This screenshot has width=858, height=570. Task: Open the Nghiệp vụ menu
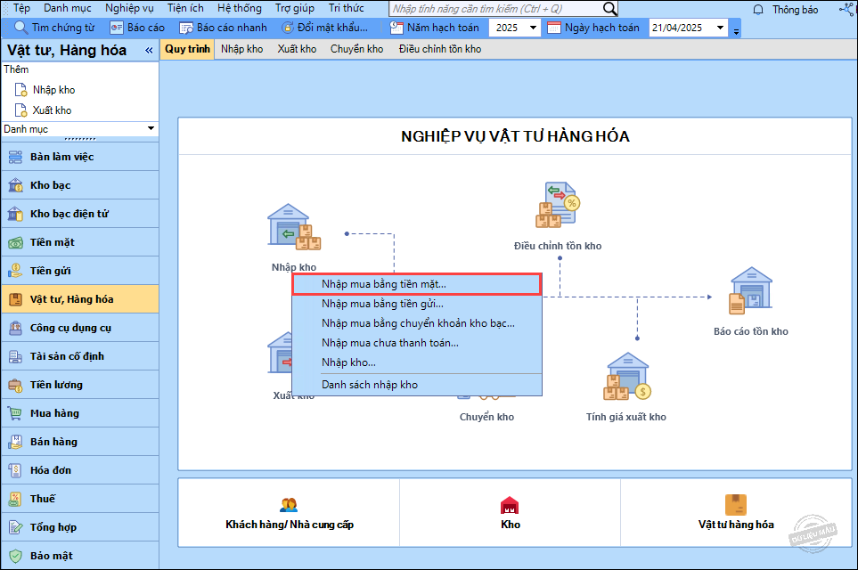click(129, 8)
